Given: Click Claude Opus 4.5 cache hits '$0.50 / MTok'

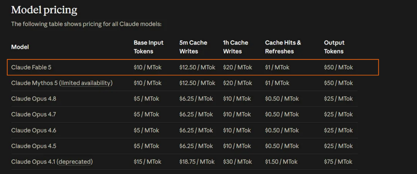Looking at the screenshot, I should tap(282, 146).
